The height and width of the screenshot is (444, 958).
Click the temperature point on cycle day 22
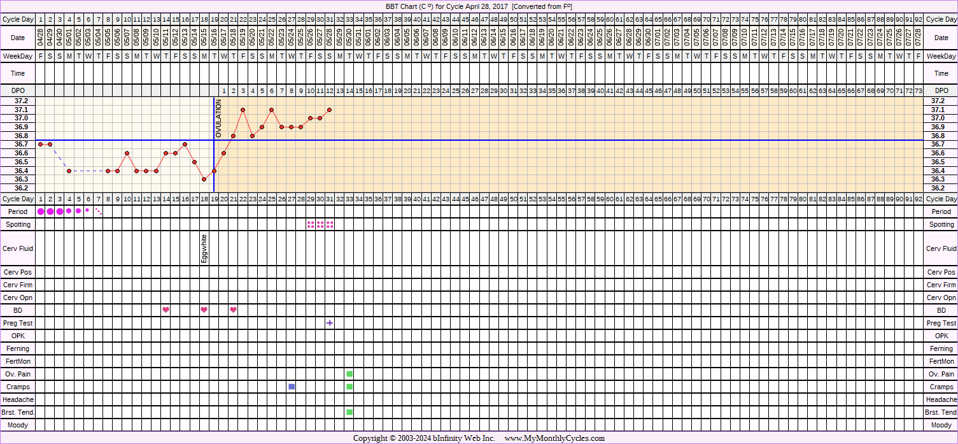[x=243, y=110]
